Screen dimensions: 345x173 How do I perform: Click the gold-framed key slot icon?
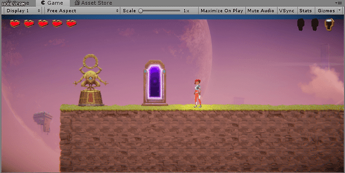point(329,24)
